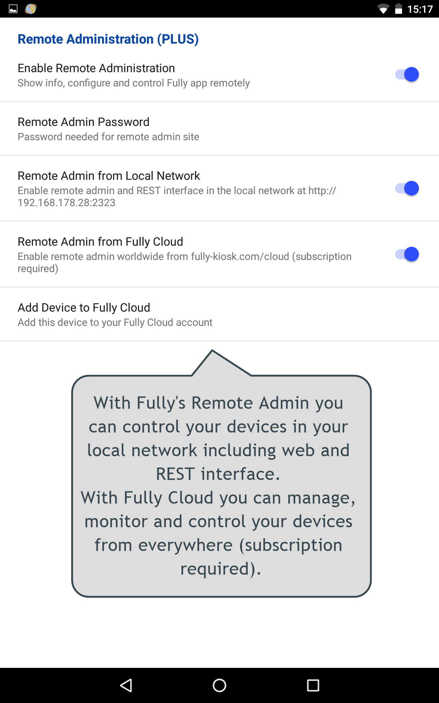Tap the recent apps square icon
Viewport: 439px width, 703px height.
pyautogui.click(x=313, y=685)
